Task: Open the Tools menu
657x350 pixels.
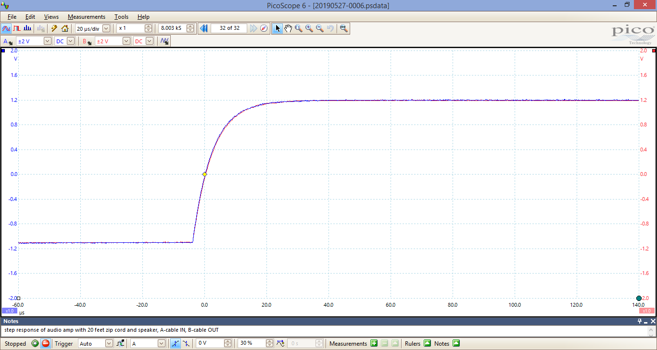Action: click(x=122, y=17)
